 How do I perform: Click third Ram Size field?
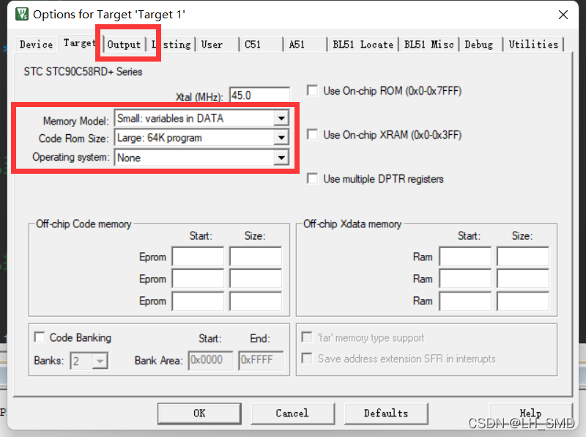523,301
